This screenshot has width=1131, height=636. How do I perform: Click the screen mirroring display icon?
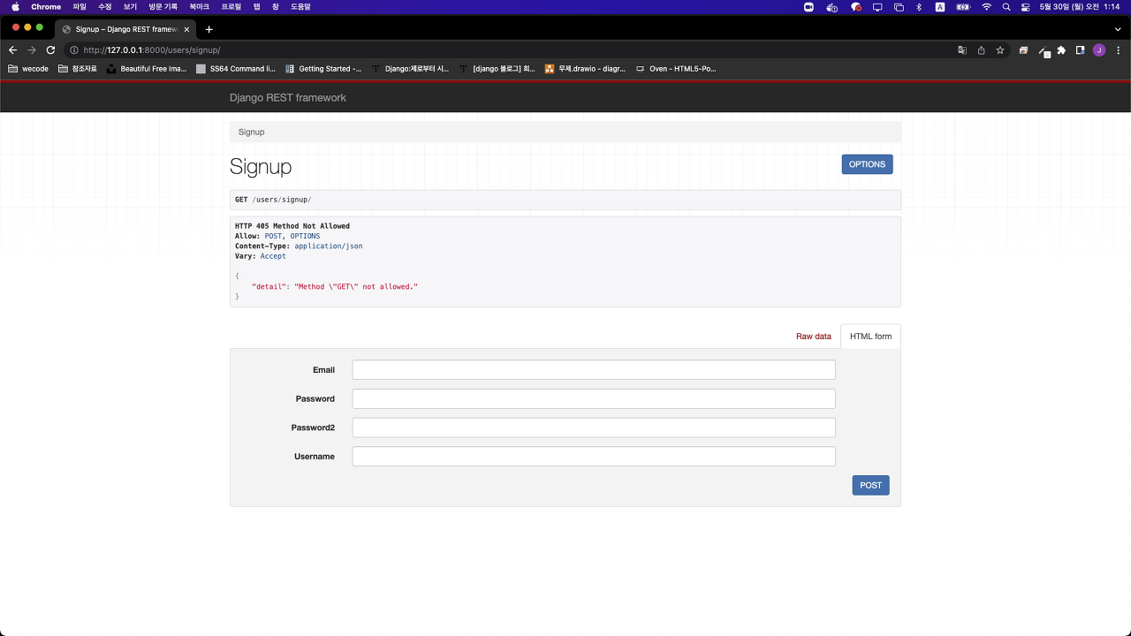click(x=877, y=6)
